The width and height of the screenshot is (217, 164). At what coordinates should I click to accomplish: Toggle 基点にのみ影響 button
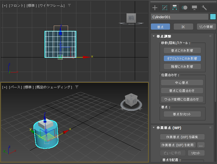[182, 50]
